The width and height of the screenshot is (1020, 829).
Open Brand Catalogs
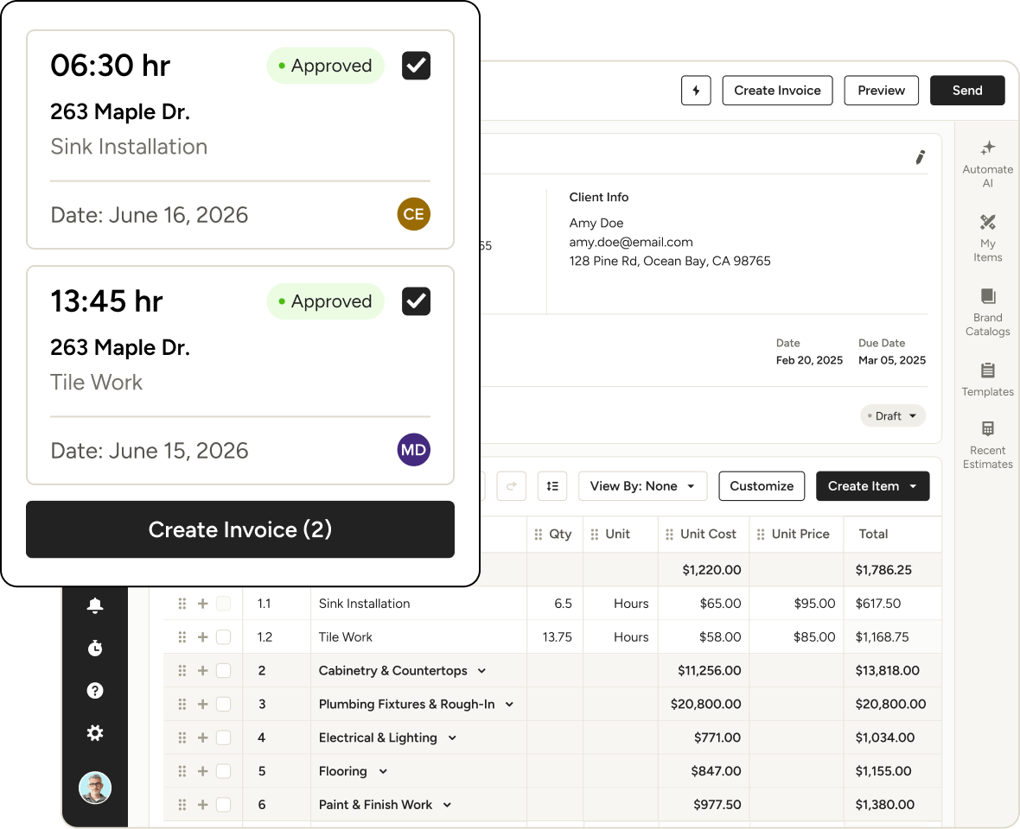987,313
